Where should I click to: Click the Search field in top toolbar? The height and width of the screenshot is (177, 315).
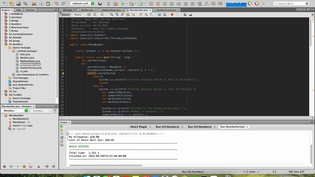pyautogui.click(x=291, y=3)
